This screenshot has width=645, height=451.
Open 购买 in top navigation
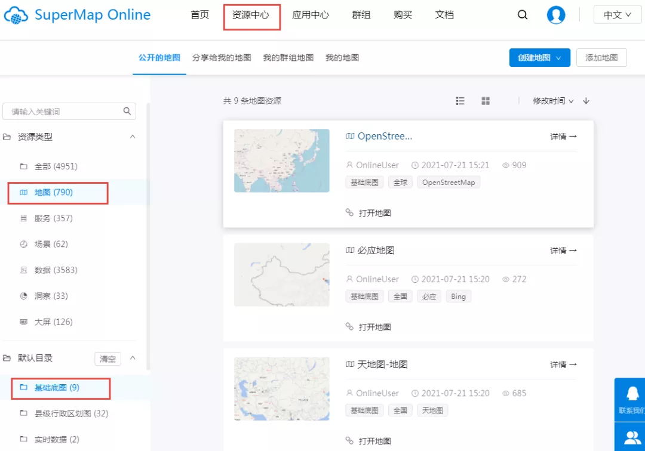click(403, 15)
